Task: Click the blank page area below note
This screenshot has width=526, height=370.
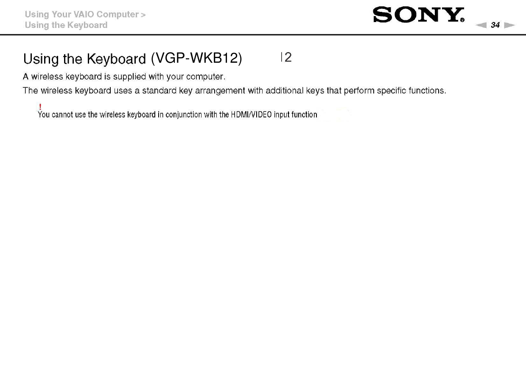Action: (263, 242)
